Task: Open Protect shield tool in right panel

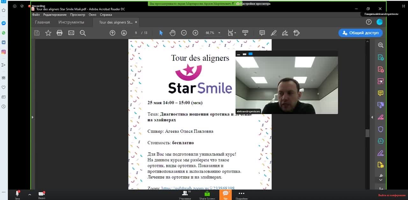Action: point(381,129)
